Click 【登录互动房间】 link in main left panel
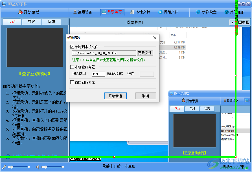The width and height of the screenshot is (252, 172). [34, 74]
